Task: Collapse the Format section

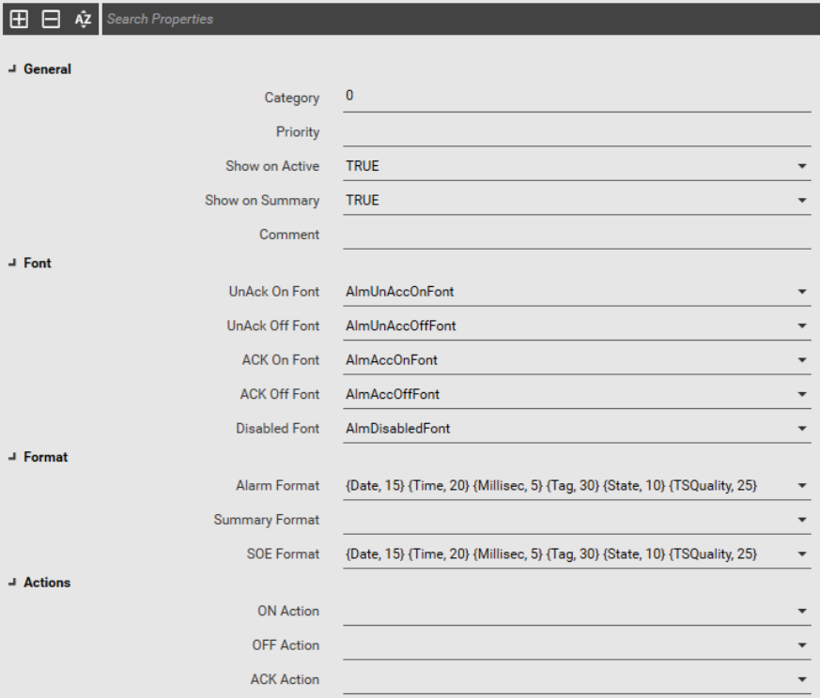Action: (x=12, y=457)
